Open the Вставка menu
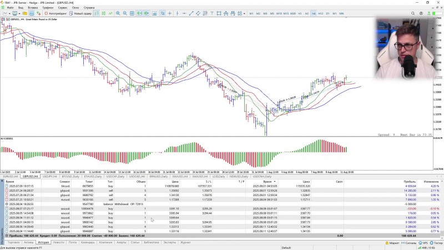444x250 pixels. tap(33, 8)
